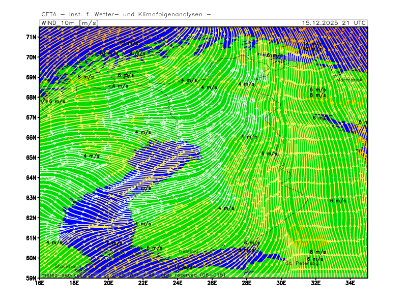Click the 15.12.2025 21 UTC timestamp
The height and width of the screenshot is (305, 407).
[333, 23]
